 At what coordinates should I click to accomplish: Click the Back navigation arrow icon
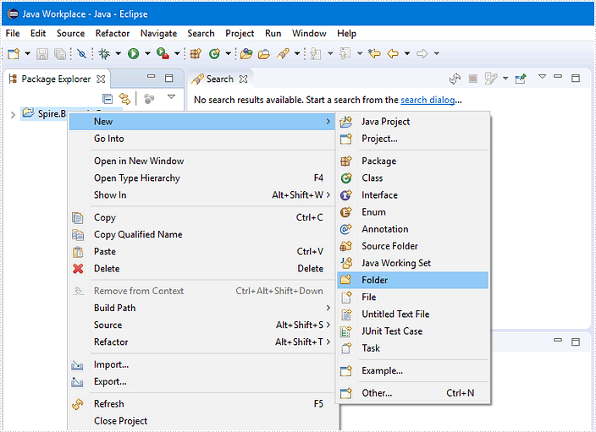tap(393, 53)
